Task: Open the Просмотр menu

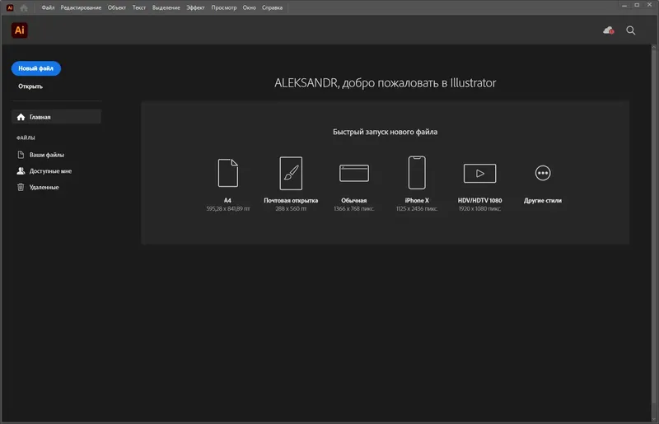Action: click(223, 7)
